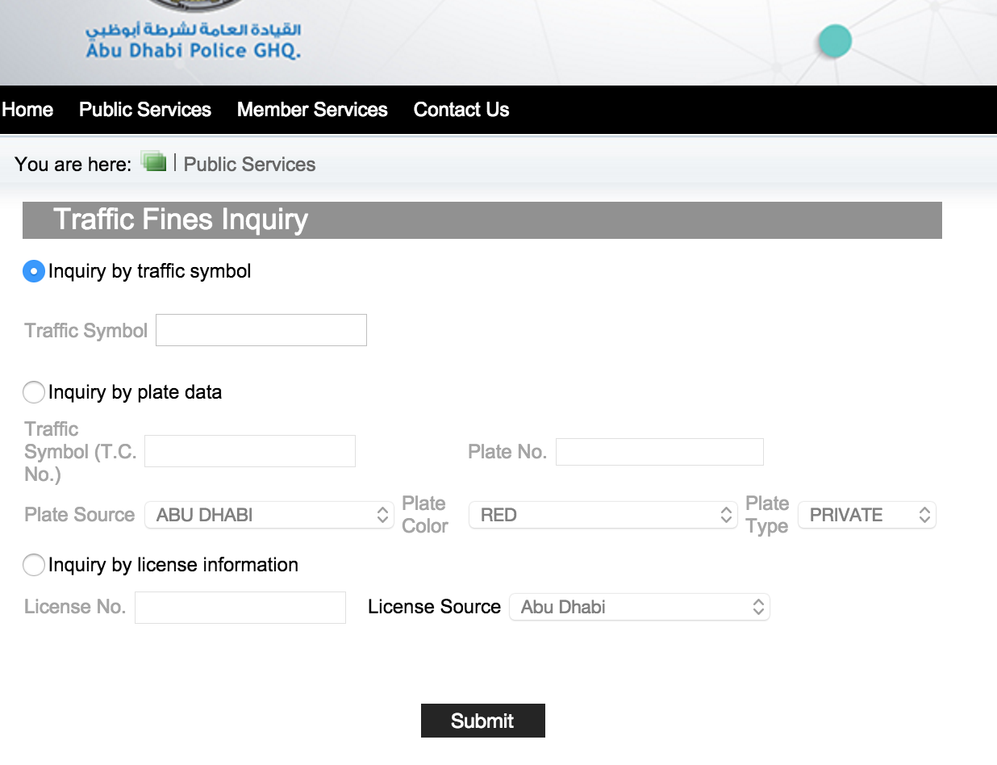Choose Inquiry by plate data option
The height and width of the screenshot is (765, 997).
click(x=33, y=392)
